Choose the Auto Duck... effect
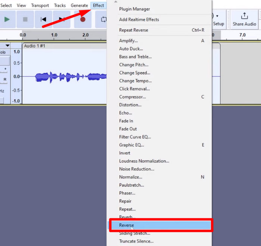This screenshot has height=246, width=261. (159, 49)
